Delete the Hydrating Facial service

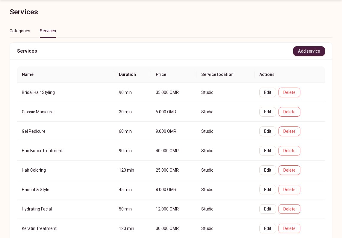pyautogui.click(x=289, y=209)
